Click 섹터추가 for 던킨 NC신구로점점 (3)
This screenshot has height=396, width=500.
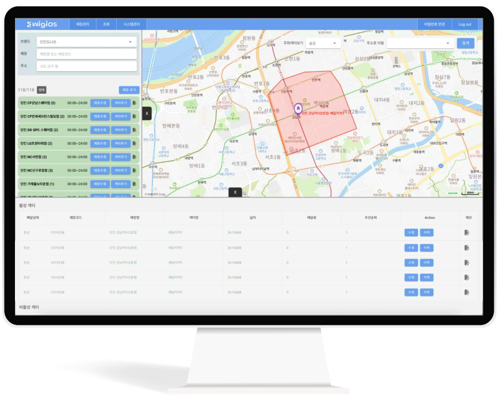pyautogui.click(x=121, y=171)
